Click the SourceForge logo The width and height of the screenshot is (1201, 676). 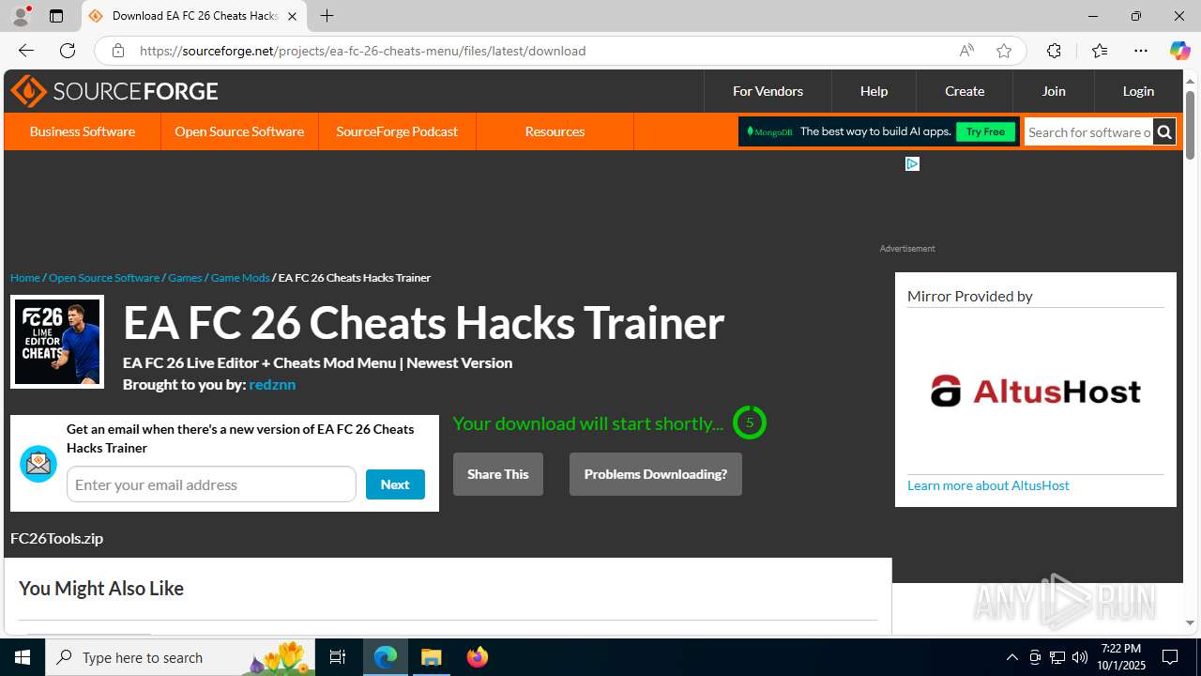114,91
